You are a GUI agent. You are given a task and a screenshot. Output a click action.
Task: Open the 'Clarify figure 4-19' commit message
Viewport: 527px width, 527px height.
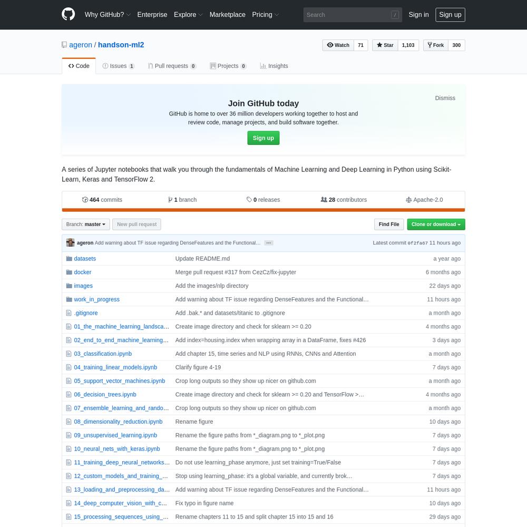(x=198, y=367)
